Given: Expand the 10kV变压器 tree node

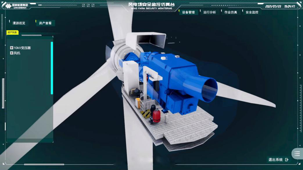Looking at the screenshot, I should 12,48.
